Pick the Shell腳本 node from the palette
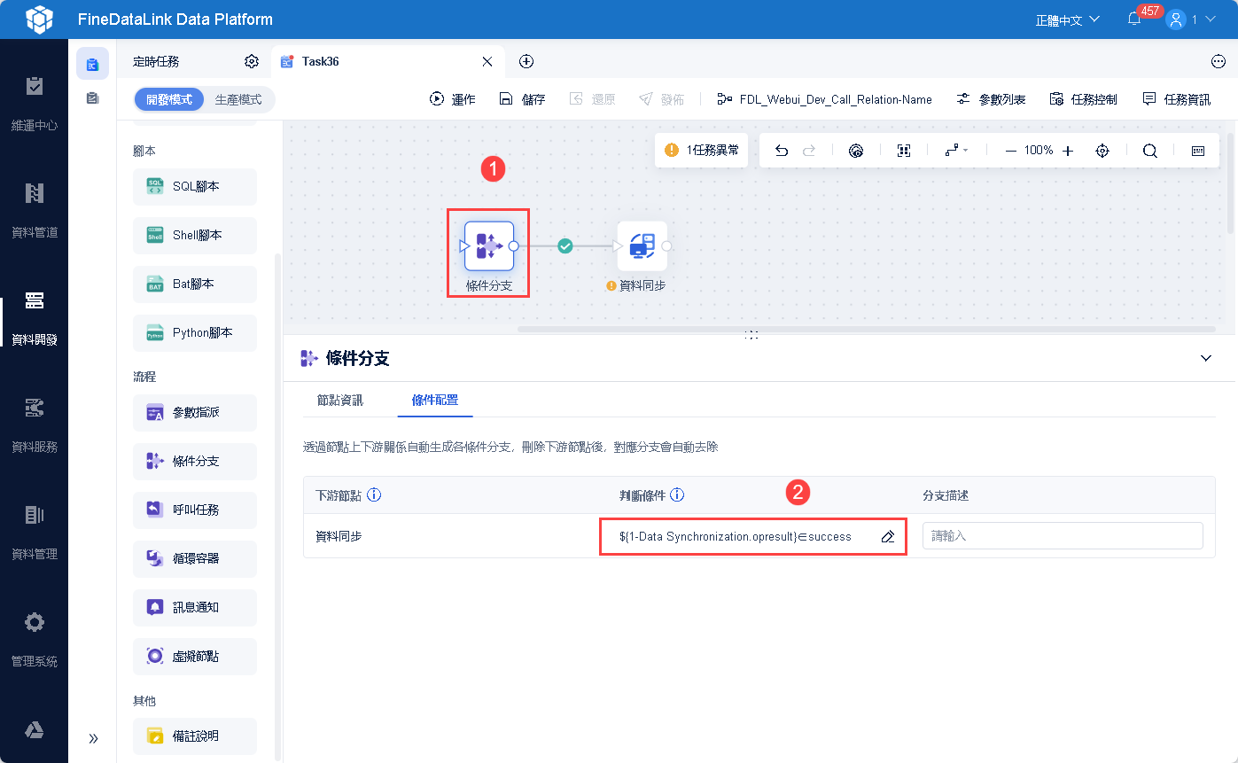 (195, 236)
